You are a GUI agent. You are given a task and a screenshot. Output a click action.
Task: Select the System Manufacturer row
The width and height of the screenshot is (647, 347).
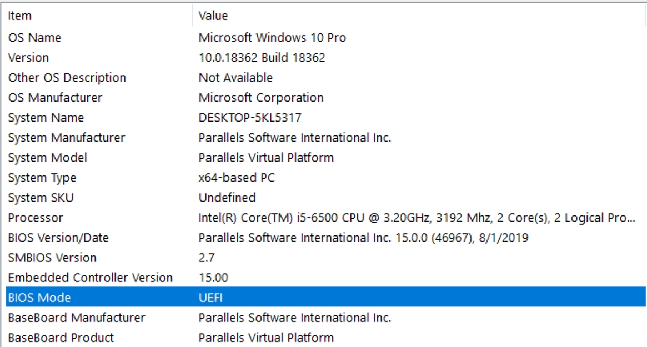[66, 138]
